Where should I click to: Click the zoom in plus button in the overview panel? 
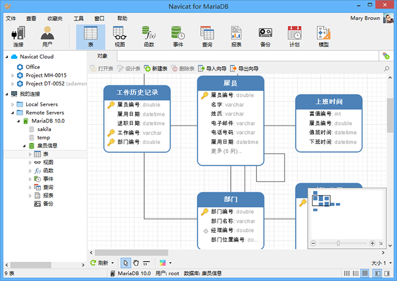click(x=372, y=243)
